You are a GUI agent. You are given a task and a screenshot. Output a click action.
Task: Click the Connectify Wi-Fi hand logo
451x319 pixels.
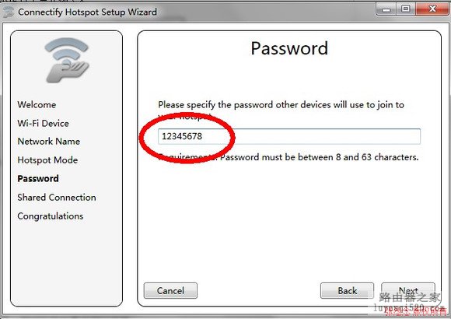pos(67,61)
